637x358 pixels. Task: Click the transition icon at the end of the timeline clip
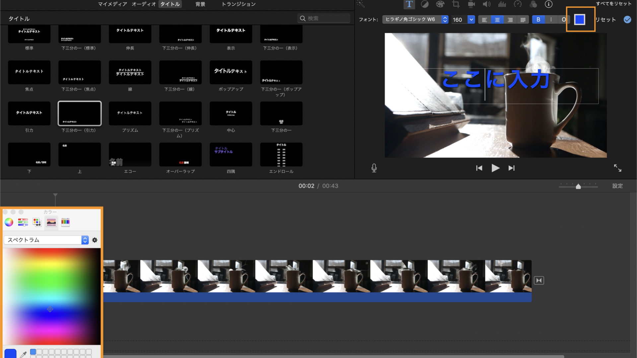point(539,280)
